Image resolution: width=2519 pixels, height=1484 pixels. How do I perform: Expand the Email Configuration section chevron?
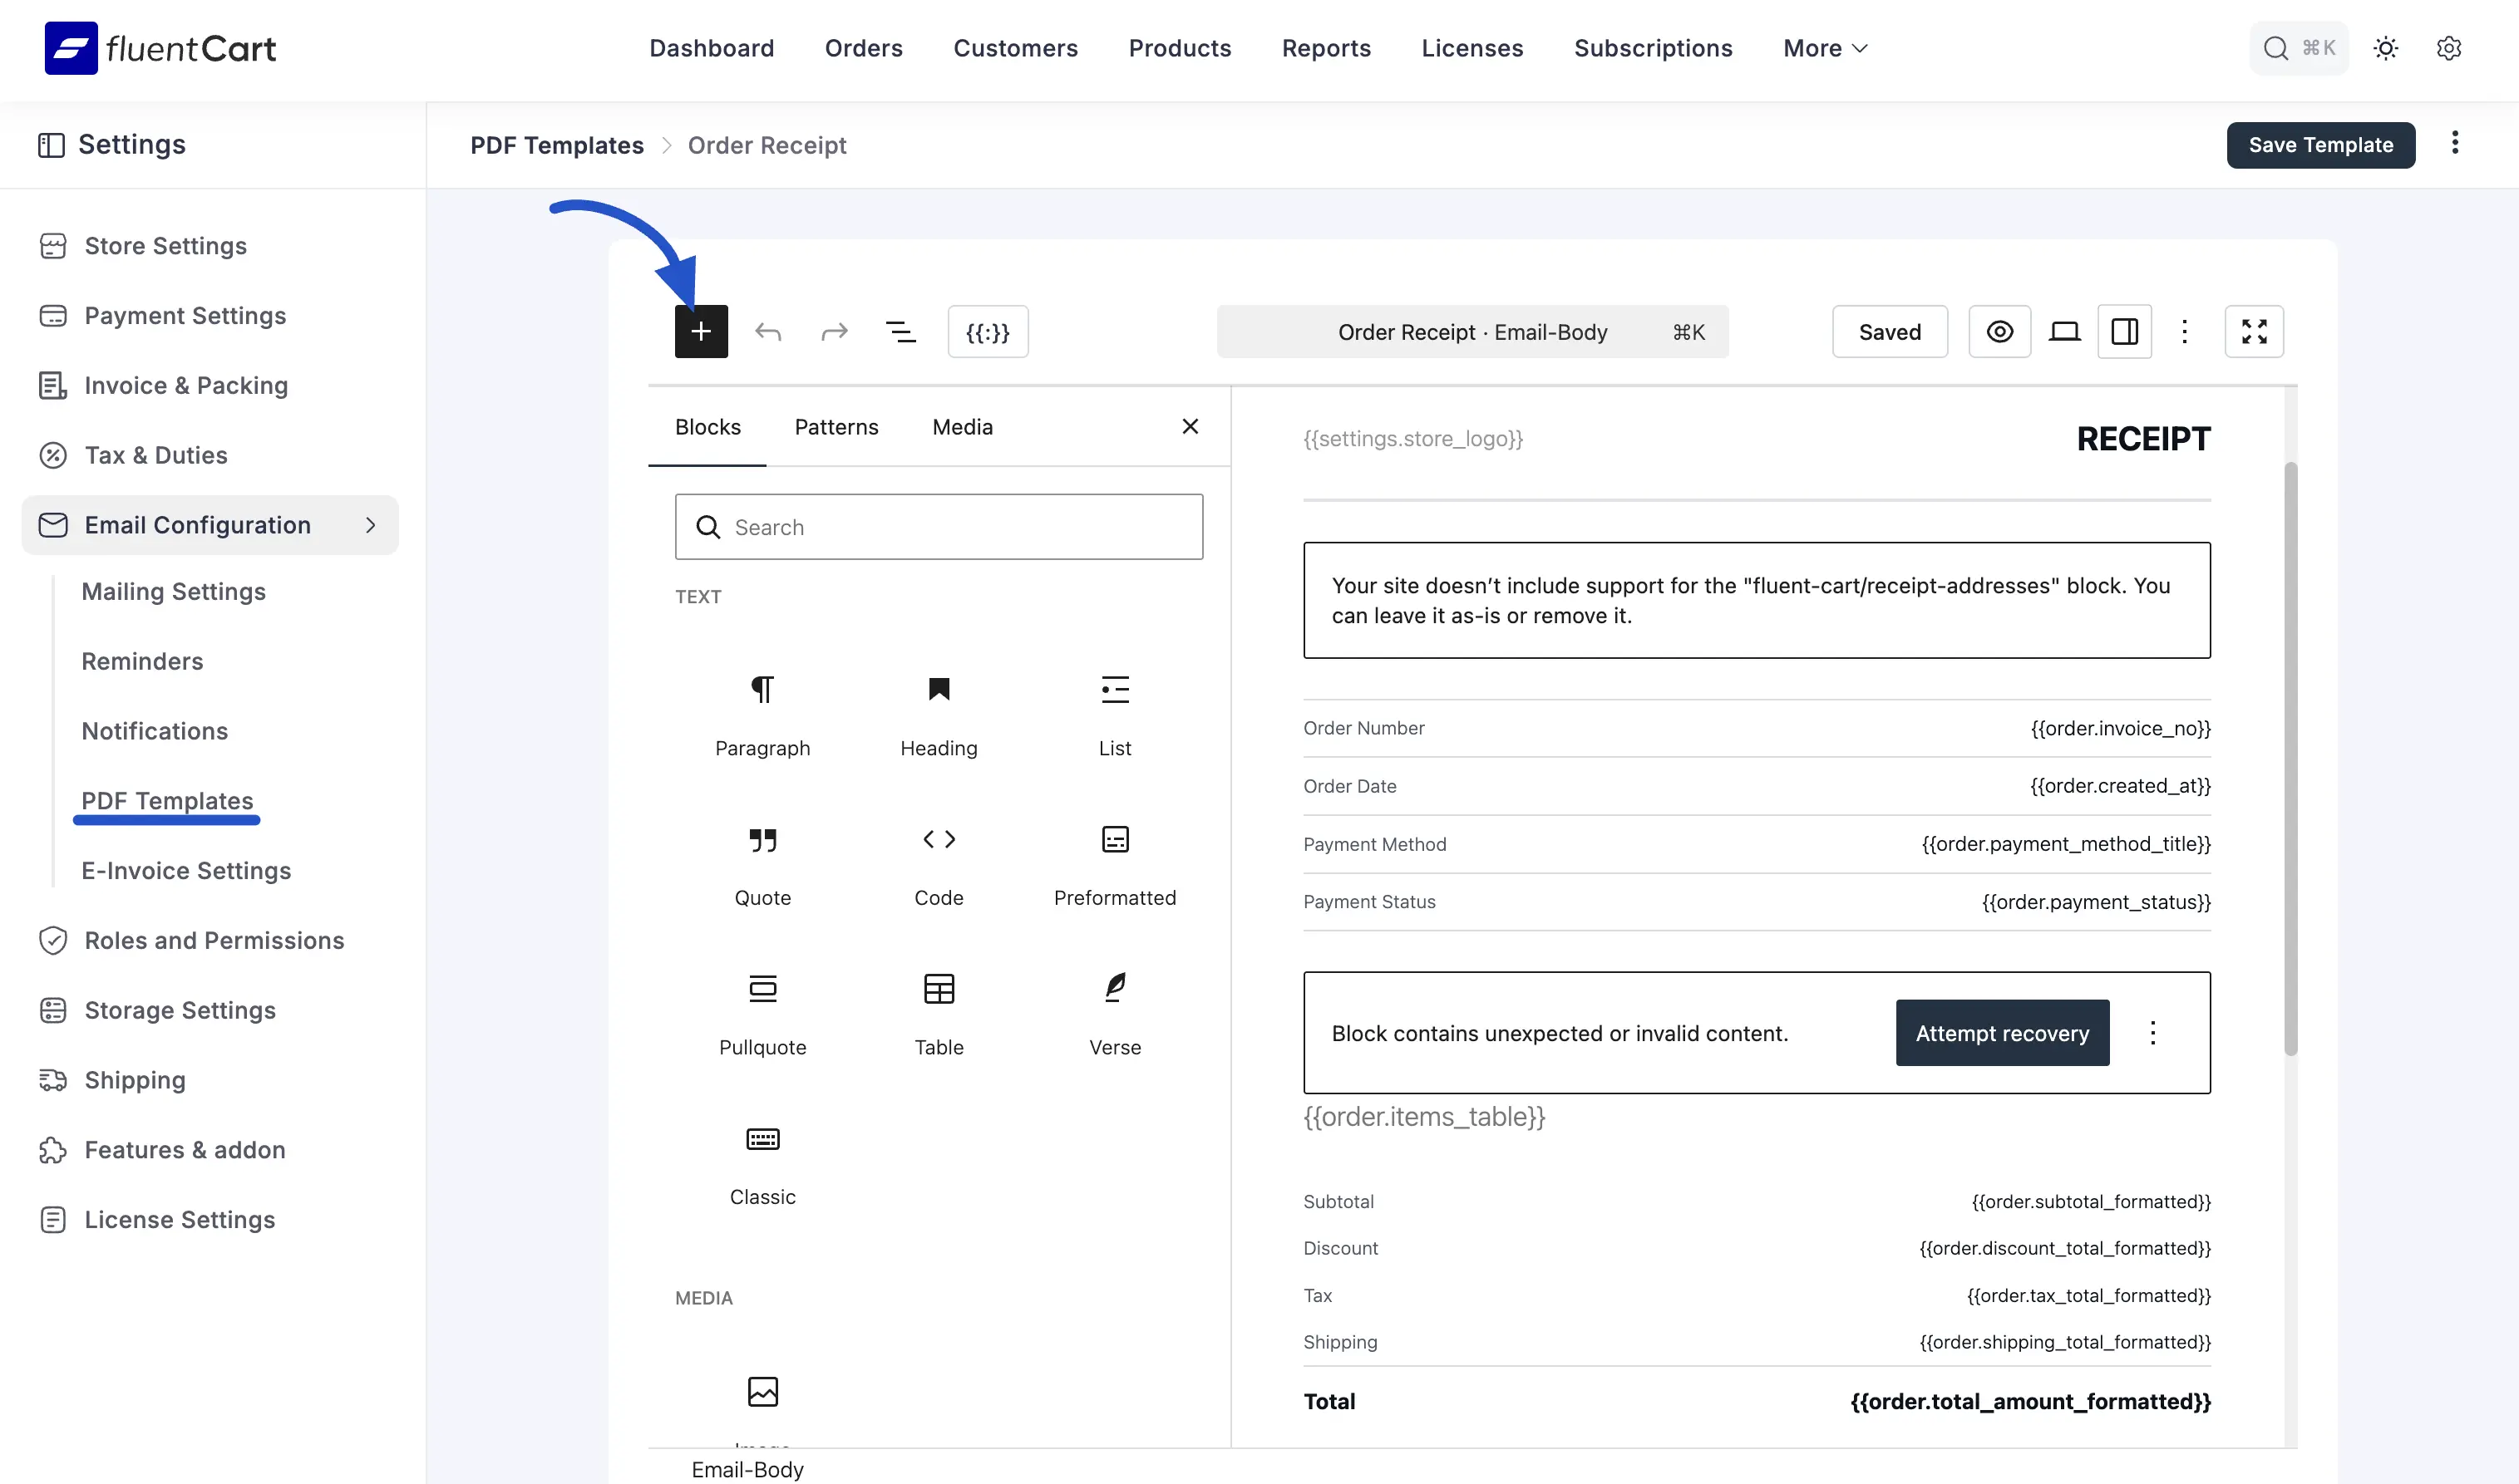(370, 524)
